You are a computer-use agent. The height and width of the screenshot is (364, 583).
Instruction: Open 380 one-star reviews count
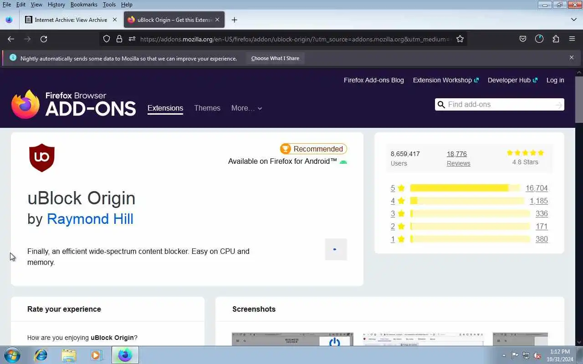[x=542, y=239]
